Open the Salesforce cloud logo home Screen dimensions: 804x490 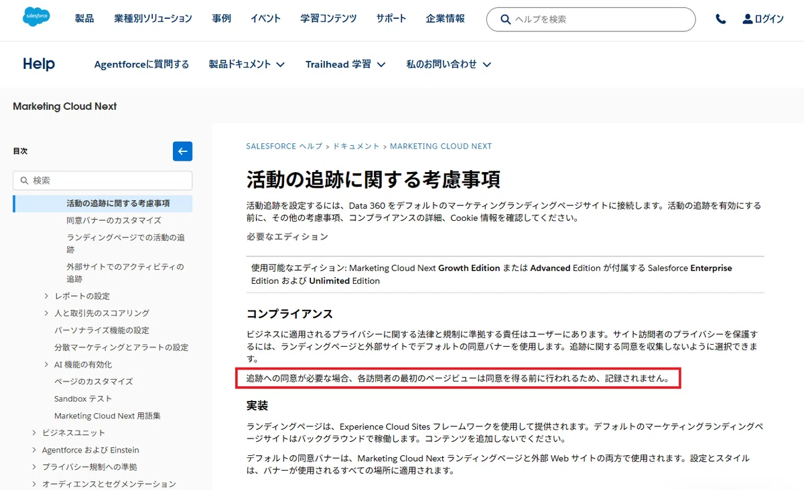36,16
